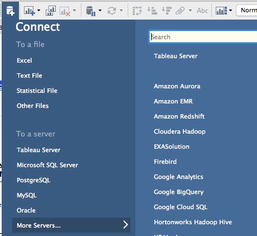The image size is (257, 236).
Task: Click the Add Data Source cylinder icon
Action: pyautogui.click(x=10, y=11)
